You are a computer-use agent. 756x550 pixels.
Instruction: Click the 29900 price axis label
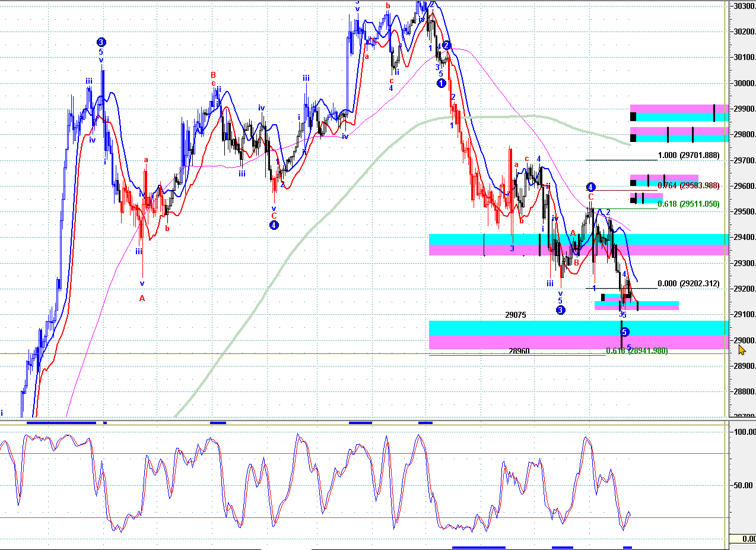(744, 109)
